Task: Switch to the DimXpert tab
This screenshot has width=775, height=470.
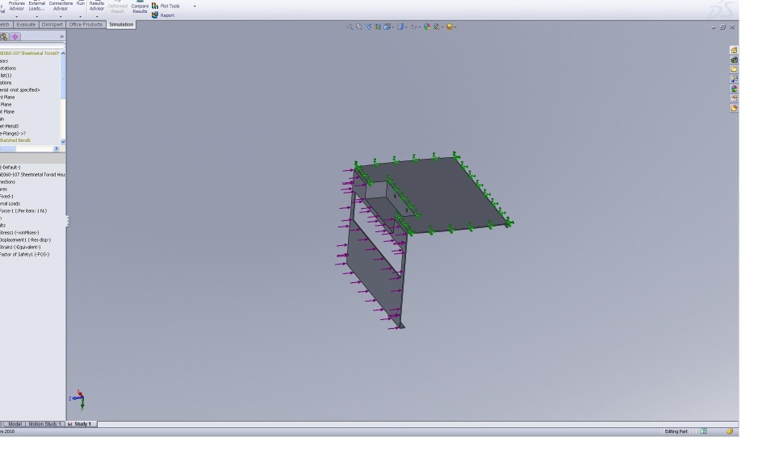Action: tap(52, 25)
